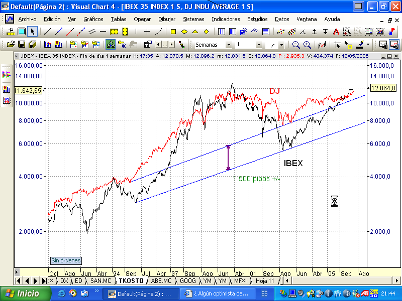The width and height of the screenshot is (402, 301).
Task: Toggle the green network brokers button
Action: pos(111,45)
